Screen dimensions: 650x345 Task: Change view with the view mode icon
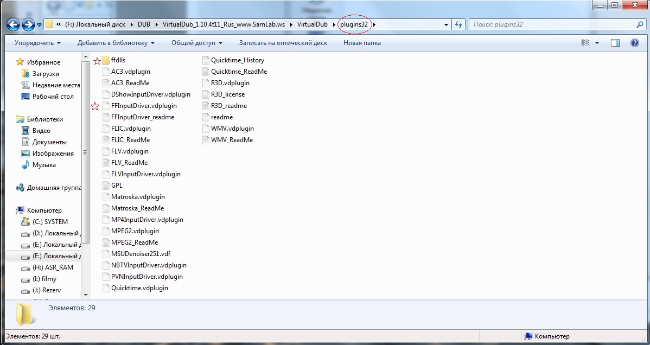click(x=585, y=43)
